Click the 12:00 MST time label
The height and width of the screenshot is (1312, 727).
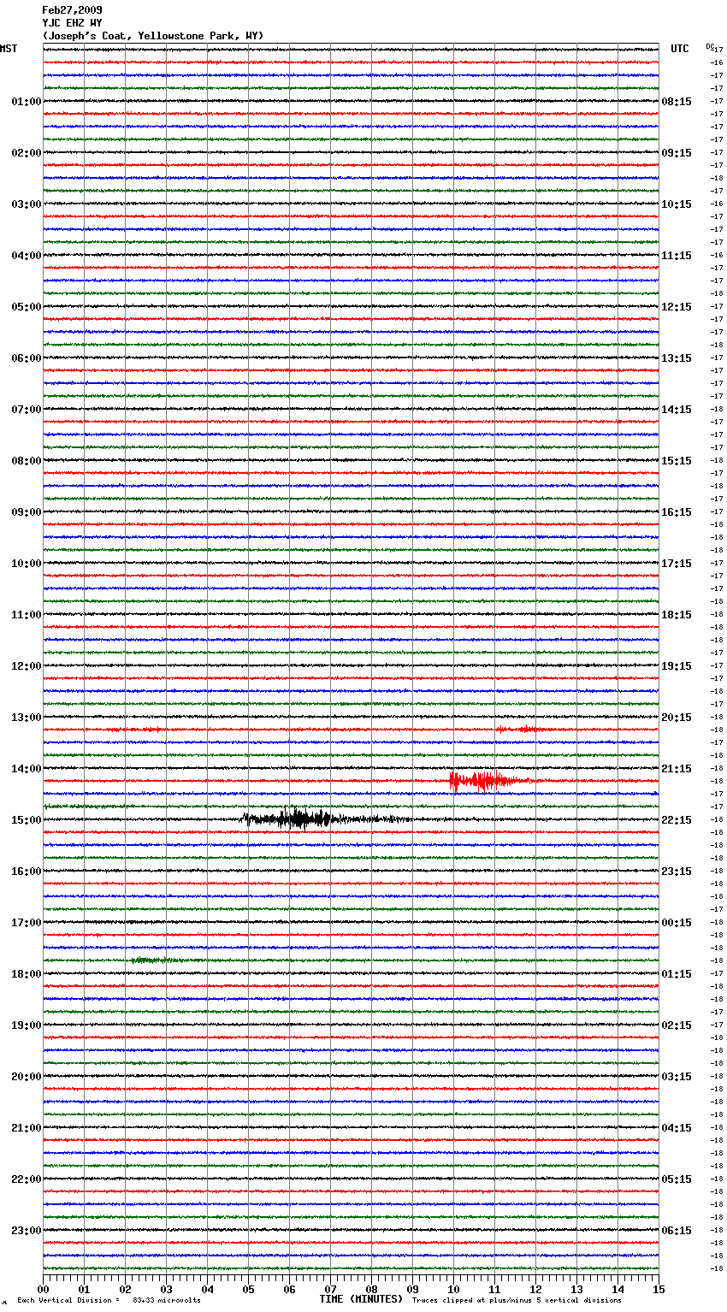click(x=27, y=666)
